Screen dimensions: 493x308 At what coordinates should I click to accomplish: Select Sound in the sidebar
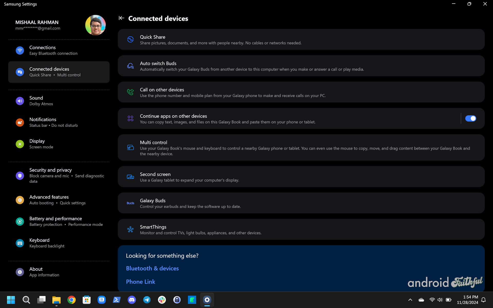point(59,101)
